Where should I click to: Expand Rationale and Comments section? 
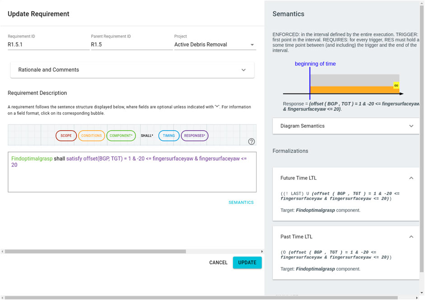[132, 70]
